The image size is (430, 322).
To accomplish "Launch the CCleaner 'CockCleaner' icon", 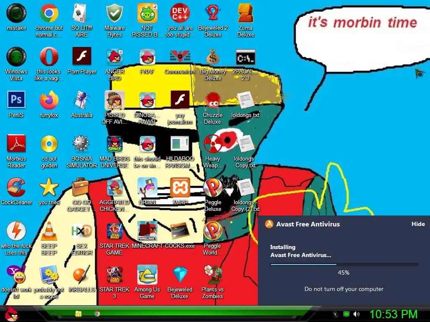I will coord(16,187).
